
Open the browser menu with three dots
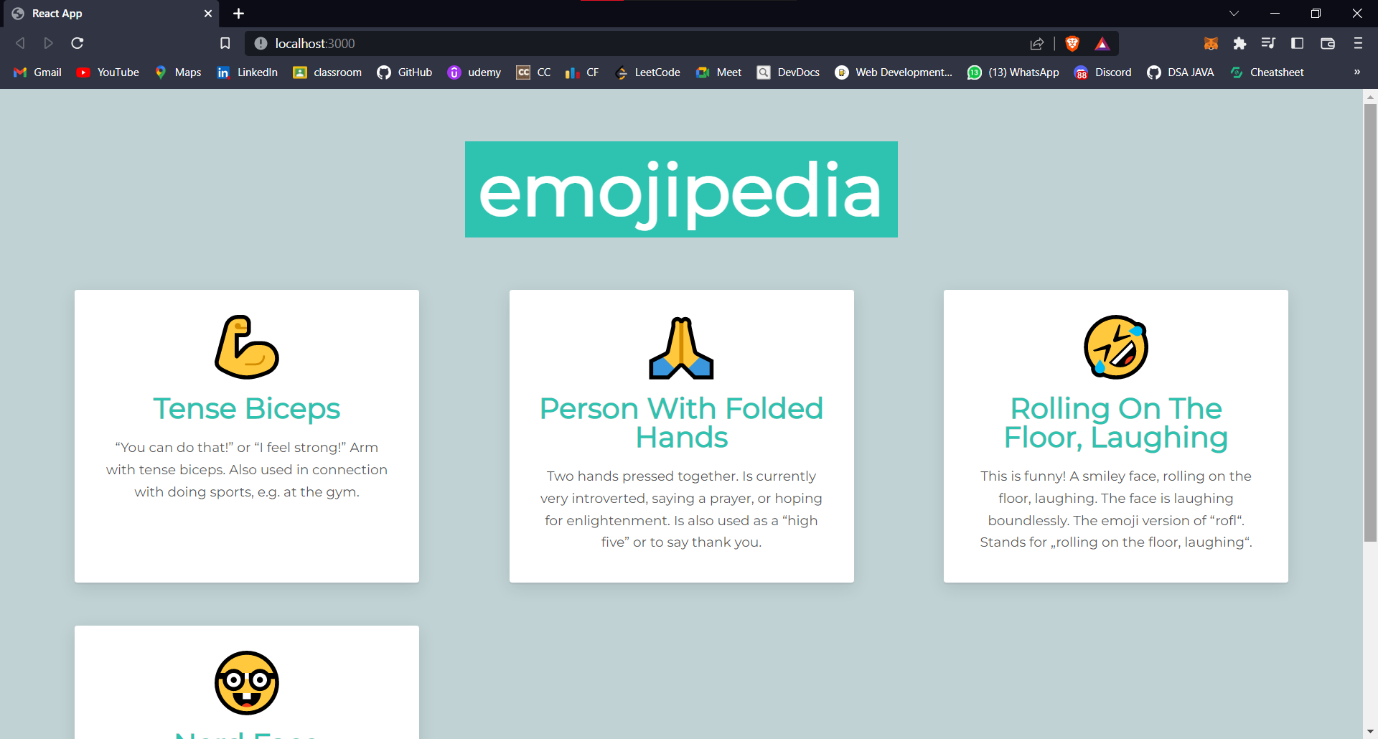click(x=1357, y=44)
